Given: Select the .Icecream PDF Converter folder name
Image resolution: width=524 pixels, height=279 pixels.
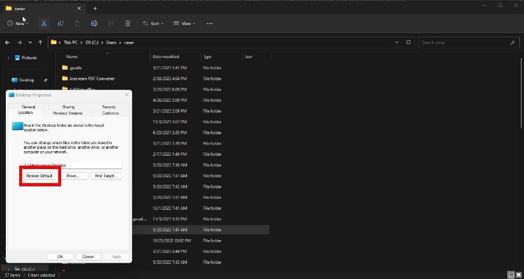Looking at the screenshot, I should 91,79.
